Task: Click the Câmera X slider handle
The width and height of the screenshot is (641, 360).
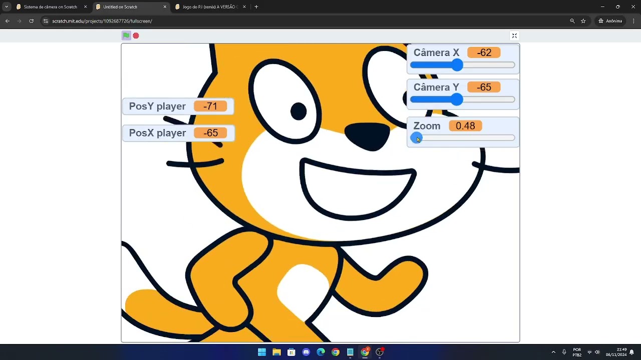Action: point(457,65)
